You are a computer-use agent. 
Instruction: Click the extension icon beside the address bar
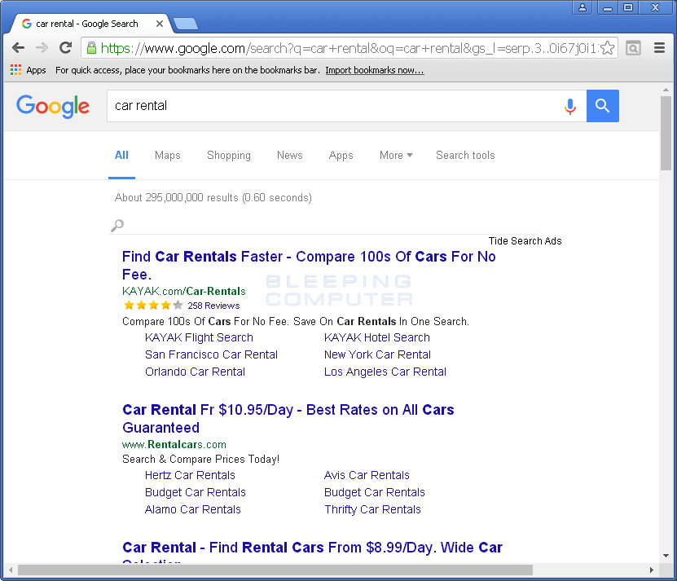[633, 48]
